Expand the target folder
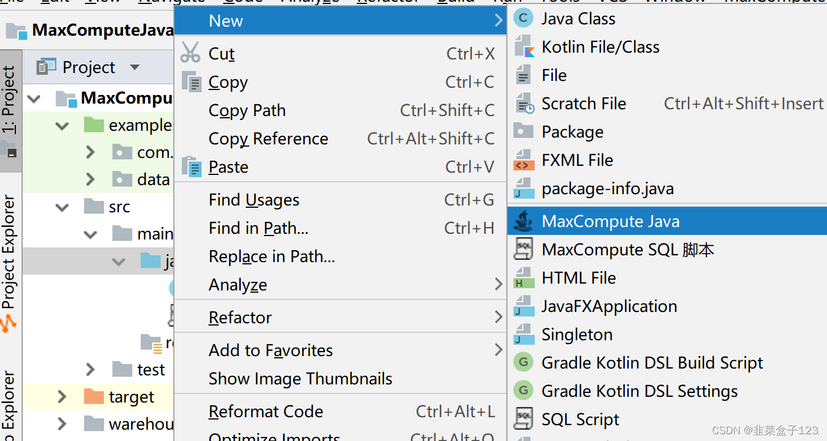 (x=62, y=397)
